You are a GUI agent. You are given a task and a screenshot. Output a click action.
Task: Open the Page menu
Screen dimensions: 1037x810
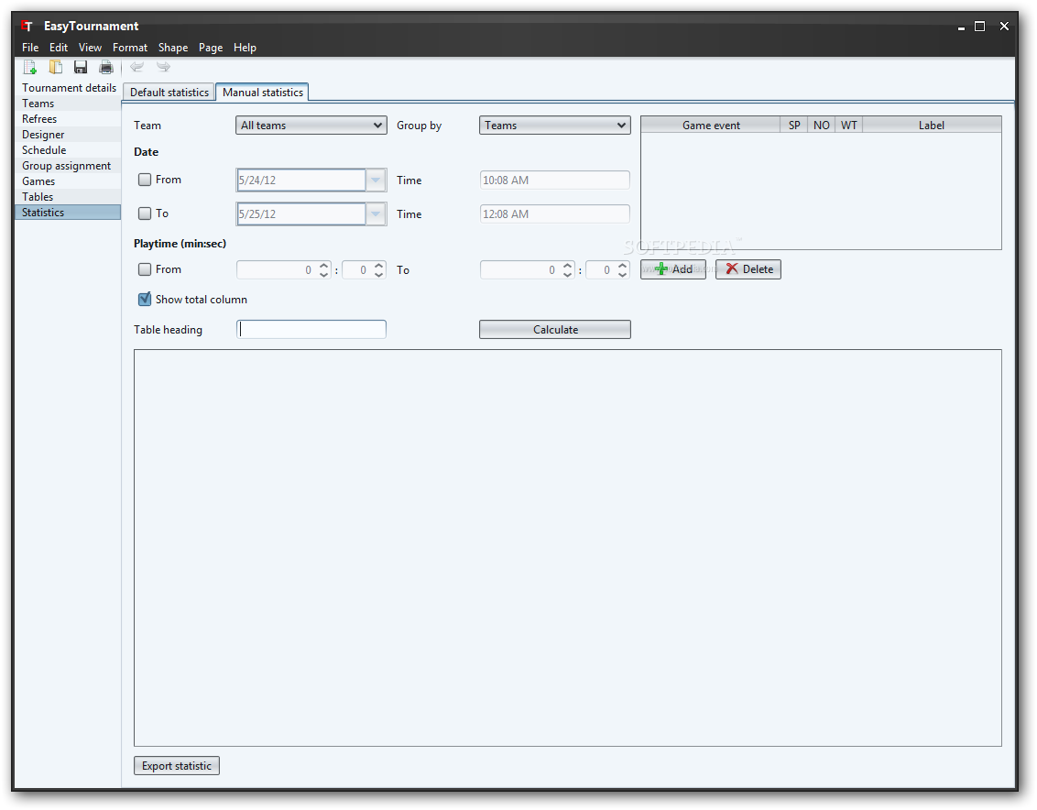211,48
